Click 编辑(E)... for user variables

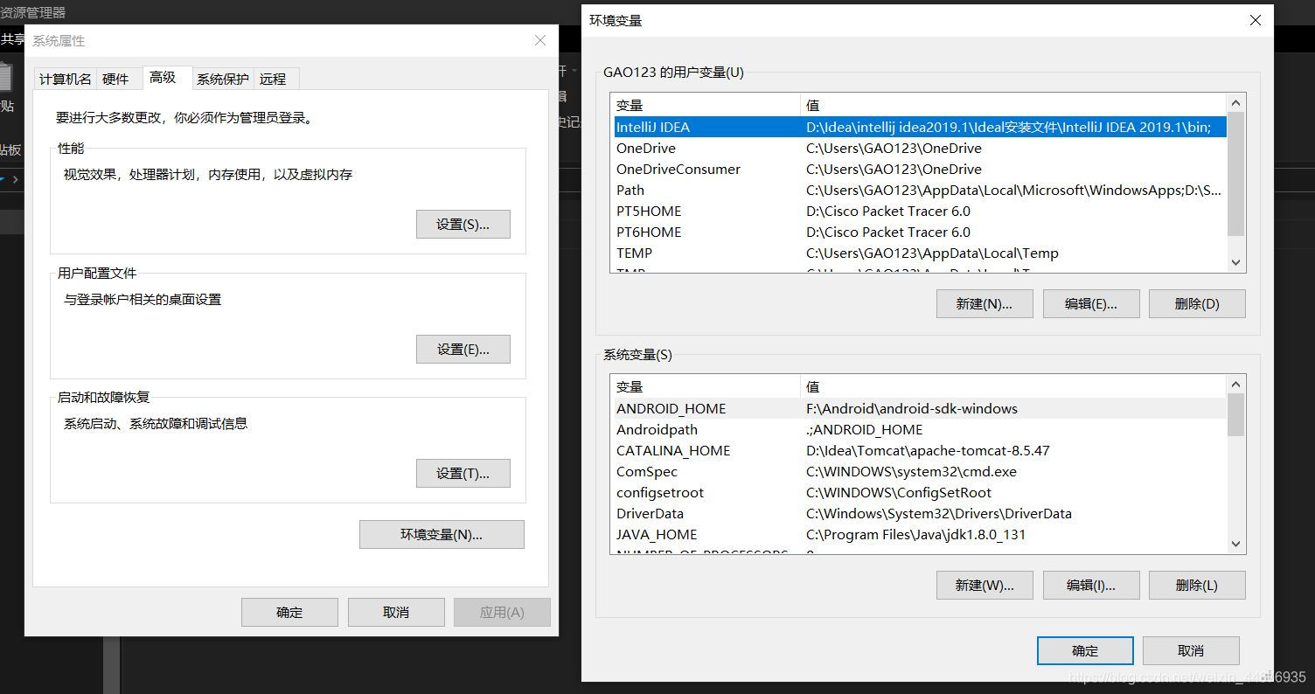click(x=1091, y=303)
